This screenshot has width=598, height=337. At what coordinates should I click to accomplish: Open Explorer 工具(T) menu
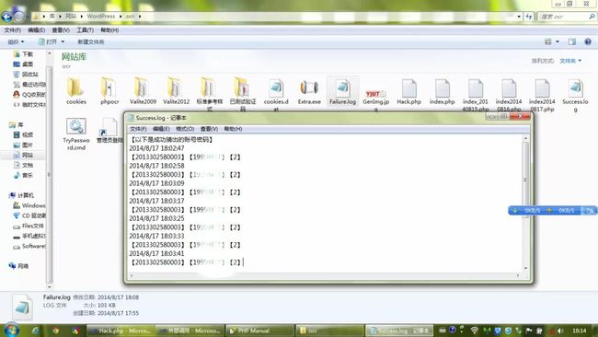coord(85,30)
